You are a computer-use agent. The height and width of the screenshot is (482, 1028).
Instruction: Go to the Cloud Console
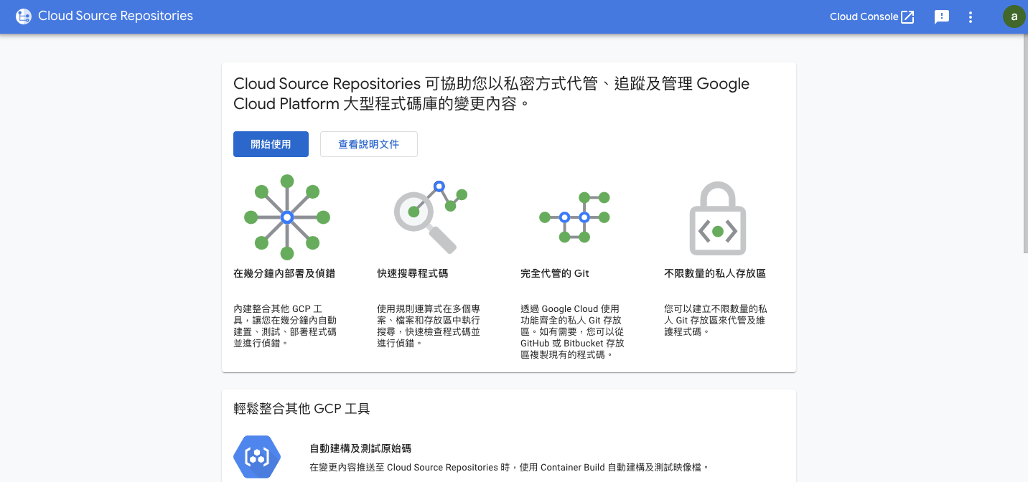864,16
